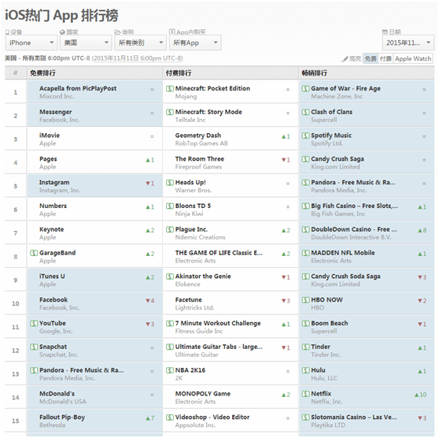This screenshot has width=439, height=438.
Task: Click in-app purchase icon beside Candy Crush Saga
Action: [305, 159]
